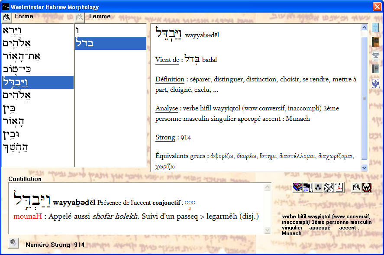
Task: Open the light blue book cover thumbnail
Action: (375, 27)
